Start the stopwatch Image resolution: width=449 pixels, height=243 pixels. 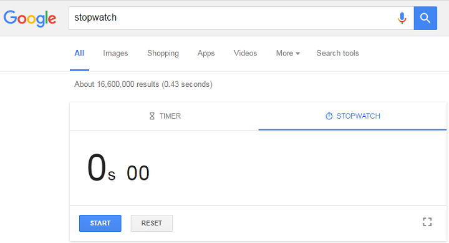click(100, 223)
